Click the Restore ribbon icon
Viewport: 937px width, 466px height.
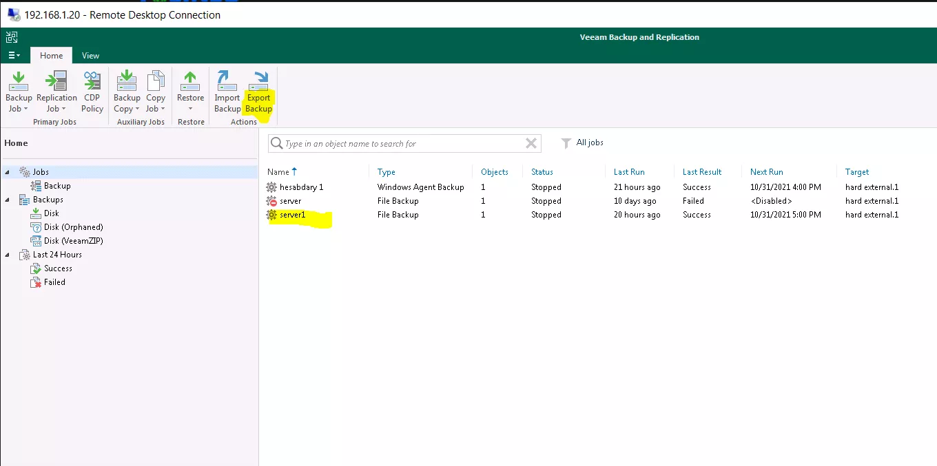pos(190,82)
